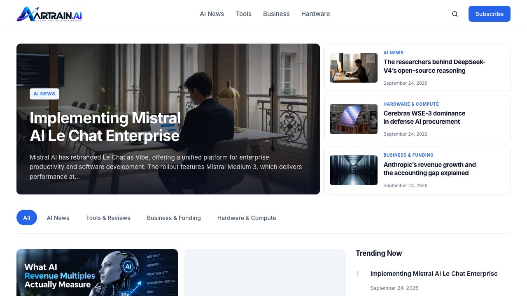Read the DeepSeek-V4 open-source reasoning article

434,66
